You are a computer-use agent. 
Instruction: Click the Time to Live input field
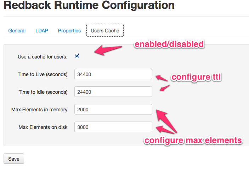[x=113, y=74]
